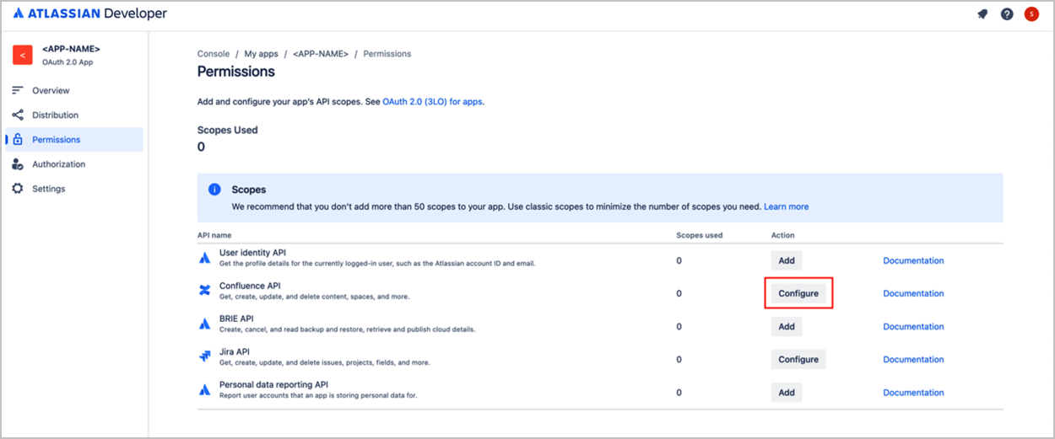Open Documentation for User identity API
Viewport: 1055px width, 439px height.
coord(913,260)
